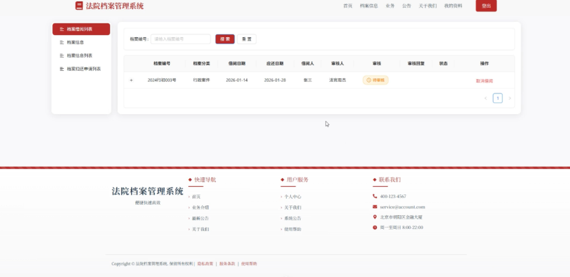Click the red 搜索 search button
Viewport: 570px width, 277px height.
click(225, 39)
